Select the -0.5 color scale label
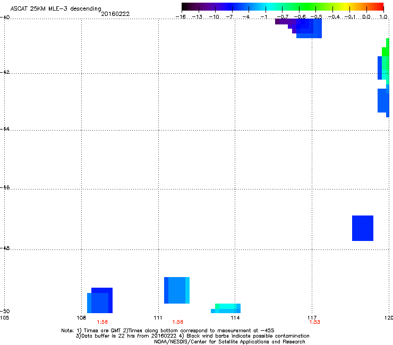This screenshot has width=393, height=345. [x=316, y=17]
